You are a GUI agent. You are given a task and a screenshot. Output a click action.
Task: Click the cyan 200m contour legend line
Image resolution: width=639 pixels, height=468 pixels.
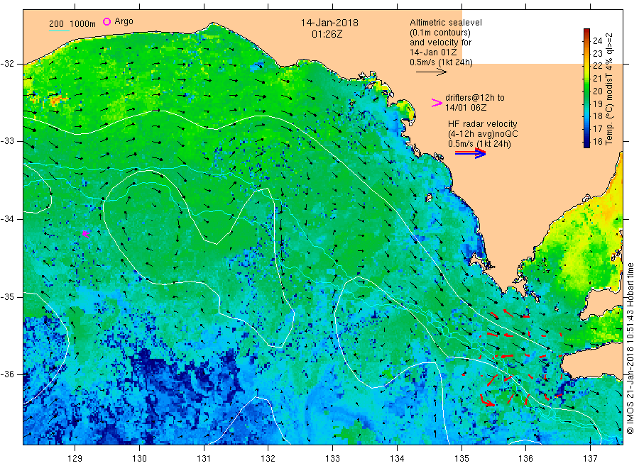pyautogui.click(x=59, y=30)
